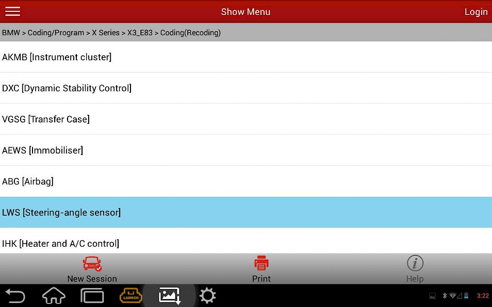The width and height of the screenshot is (492, 307).
Task: Click the Login link in header
Action: coord(476,12)
